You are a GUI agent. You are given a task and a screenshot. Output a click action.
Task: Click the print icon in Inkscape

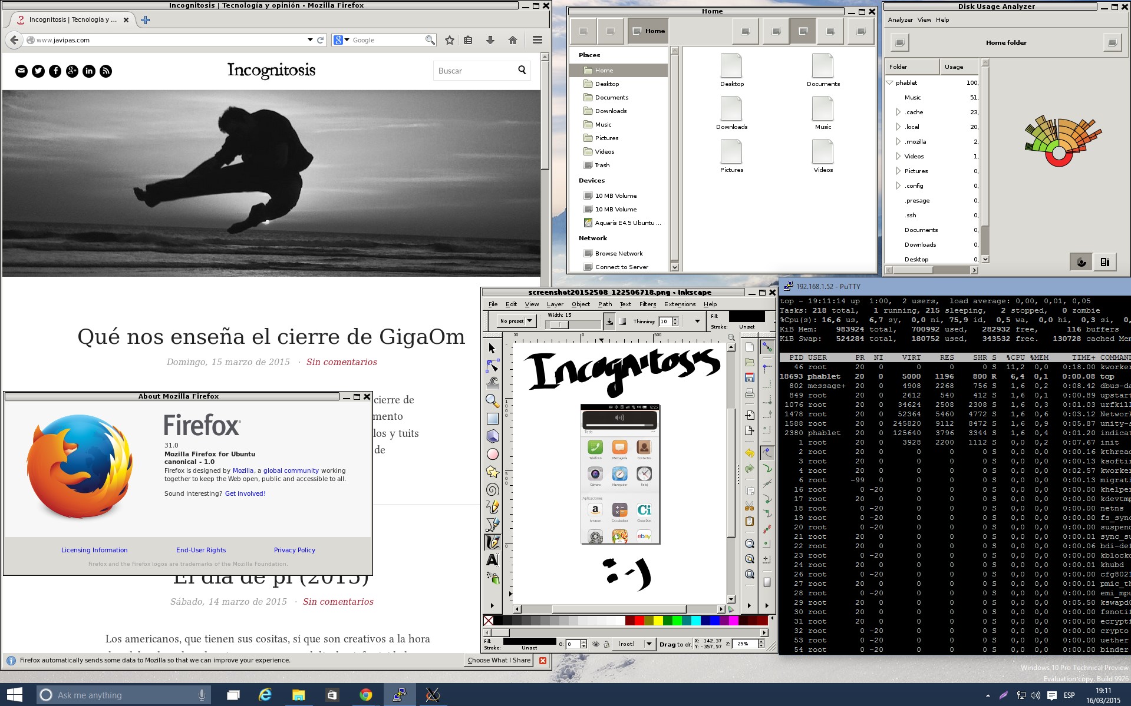[x=750, y=393]
